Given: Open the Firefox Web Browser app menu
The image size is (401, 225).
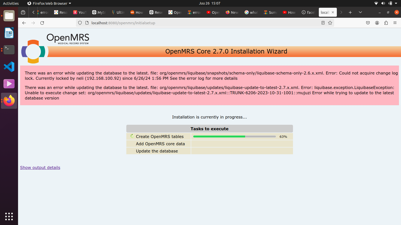Looking at the screenshot, I should (x=49, y=3).
